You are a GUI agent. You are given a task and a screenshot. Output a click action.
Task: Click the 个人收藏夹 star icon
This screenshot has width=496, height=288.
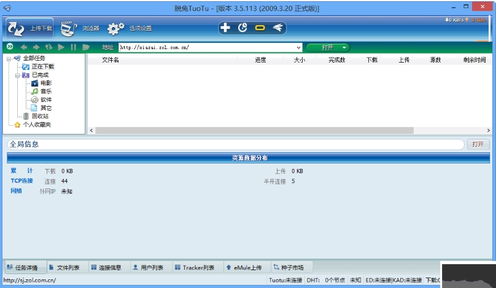17,125
